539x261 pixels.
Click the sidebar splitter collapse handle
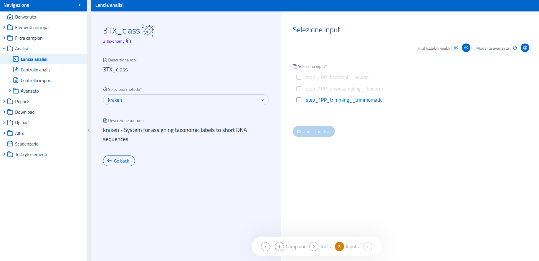[89, 130]
